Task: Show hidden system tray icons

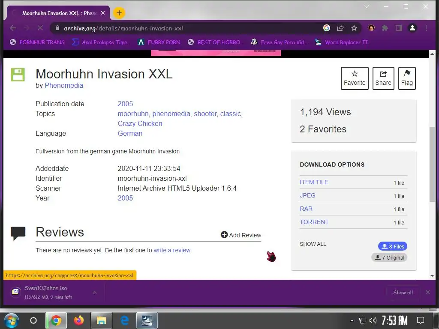Action: pos(352,320)
